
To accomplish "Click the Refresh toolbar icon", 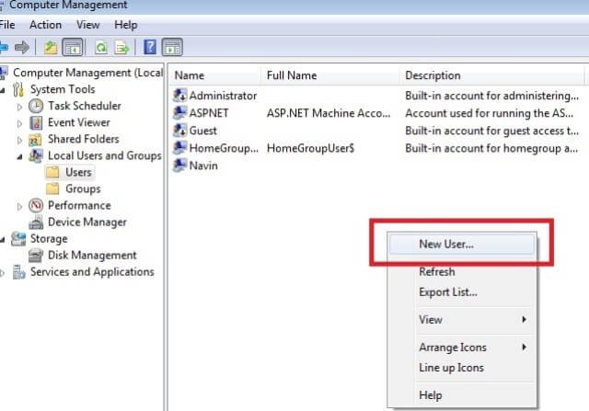I will coord(101,48).
